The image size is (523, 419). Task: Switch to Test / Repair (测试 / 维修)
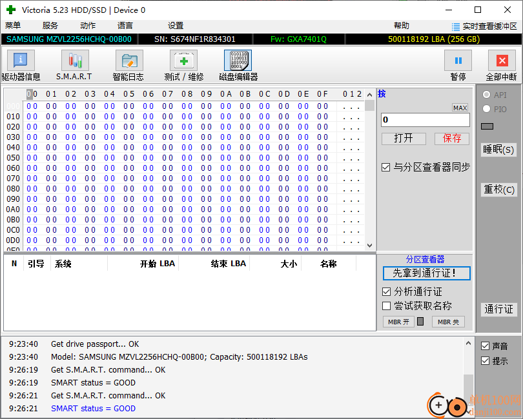click(184, 66)
